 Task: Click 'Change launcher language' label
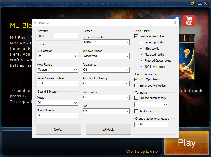(x=152, y=119)
